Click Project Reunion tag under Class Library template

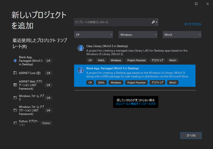point(136,60)
